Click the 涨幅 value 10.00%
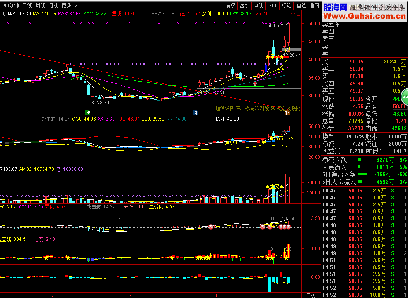This screenshot has height=298, width=408. pos(355,114)
